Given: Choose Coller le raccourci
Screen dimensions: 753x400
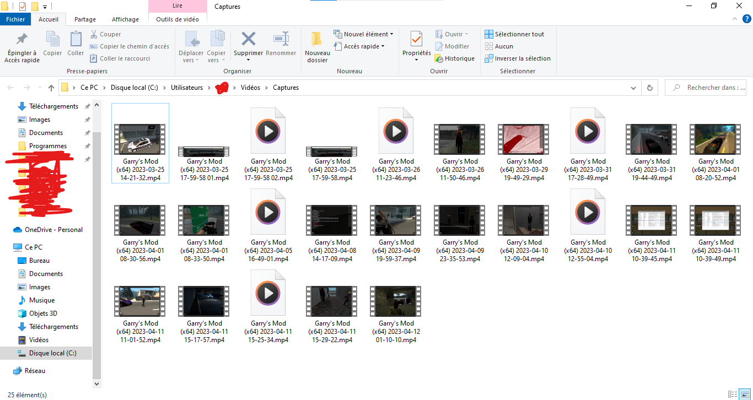Looking at the screenshot, I should pos(120,58).
